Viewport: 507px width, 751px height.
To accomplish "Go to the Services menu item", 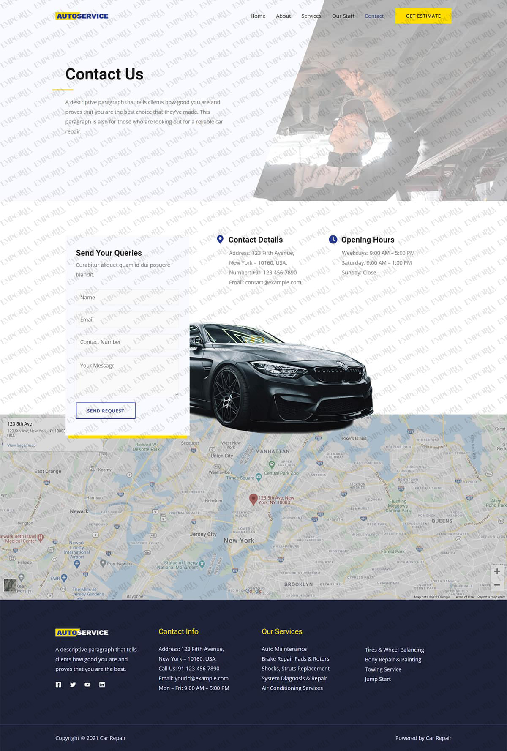I will click(311, 16).
